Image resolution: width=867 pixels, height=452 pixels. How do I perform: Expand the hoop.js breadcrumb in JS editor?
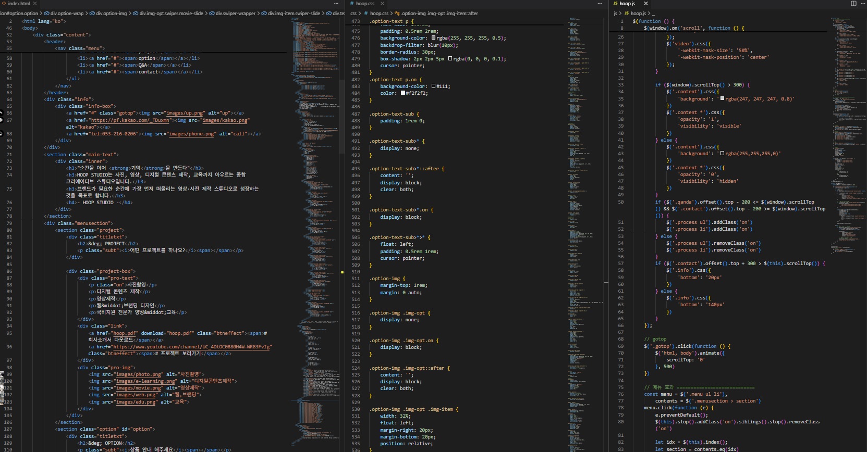pos(638,14)
